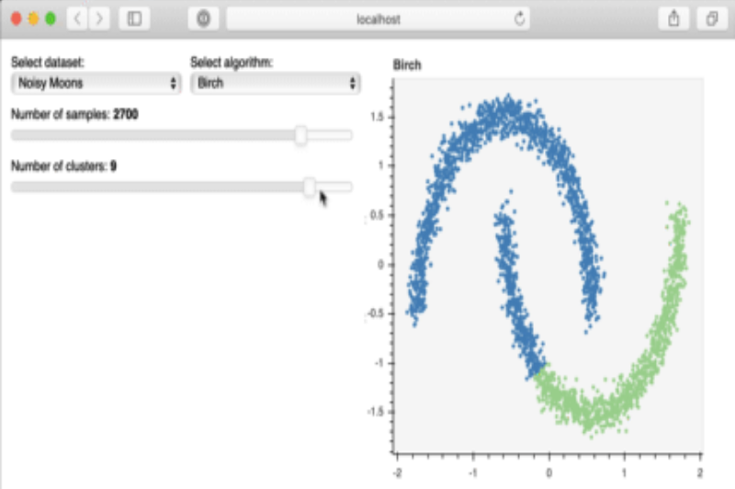735x489 pixels.
Task: Show the tab overview
Action: (710, 18)
